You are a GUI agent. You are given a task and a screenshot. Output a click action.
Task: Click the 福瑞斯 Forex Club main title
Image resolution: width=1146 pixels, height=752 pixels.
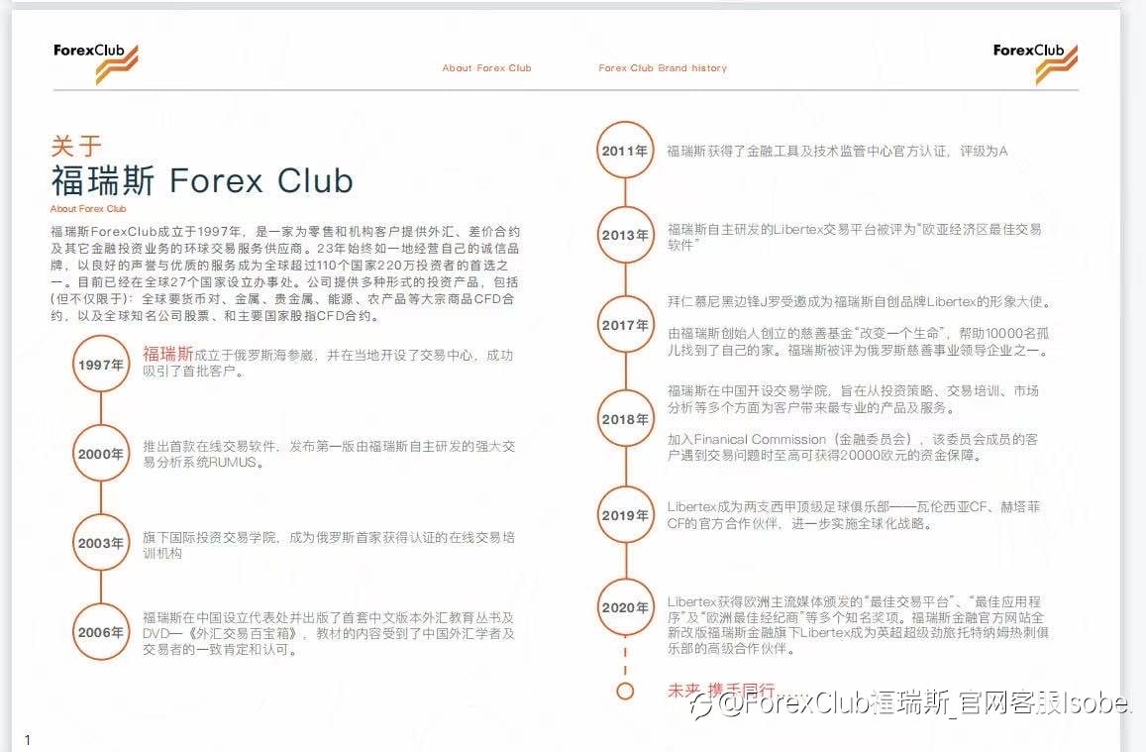pos(202,180)
